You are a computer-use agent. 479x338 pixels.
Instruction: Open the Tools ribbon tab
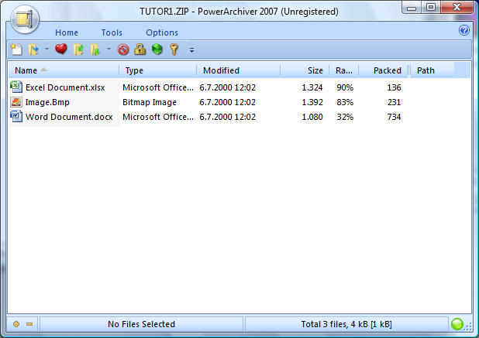point(112,32)
